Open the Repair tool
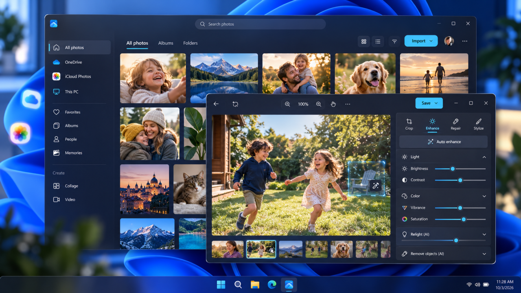The image size is (521, 293). [455, 124]
